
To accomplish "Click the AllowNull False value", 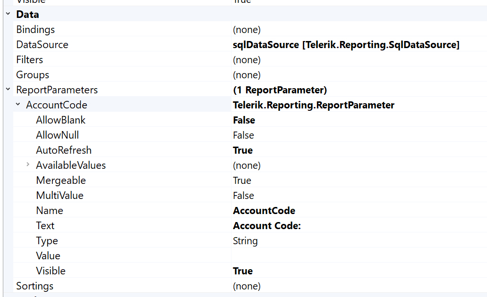I will [243, 135].
